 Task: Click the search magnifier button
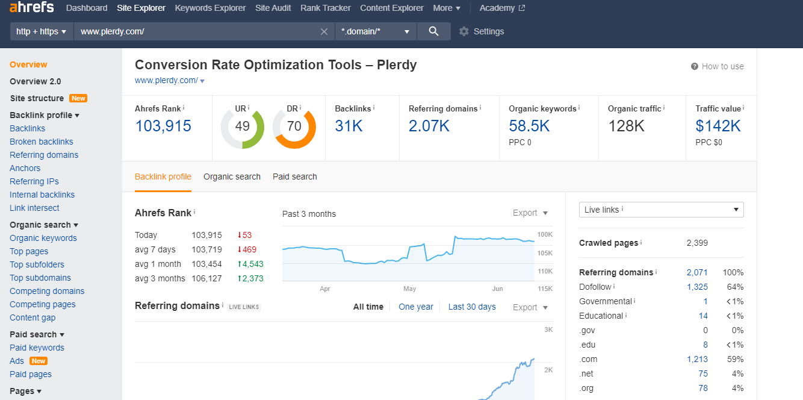[433, 31]
